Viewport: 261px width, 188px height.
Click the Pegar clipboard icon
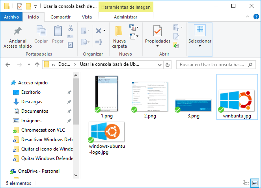tap(58, 31)
